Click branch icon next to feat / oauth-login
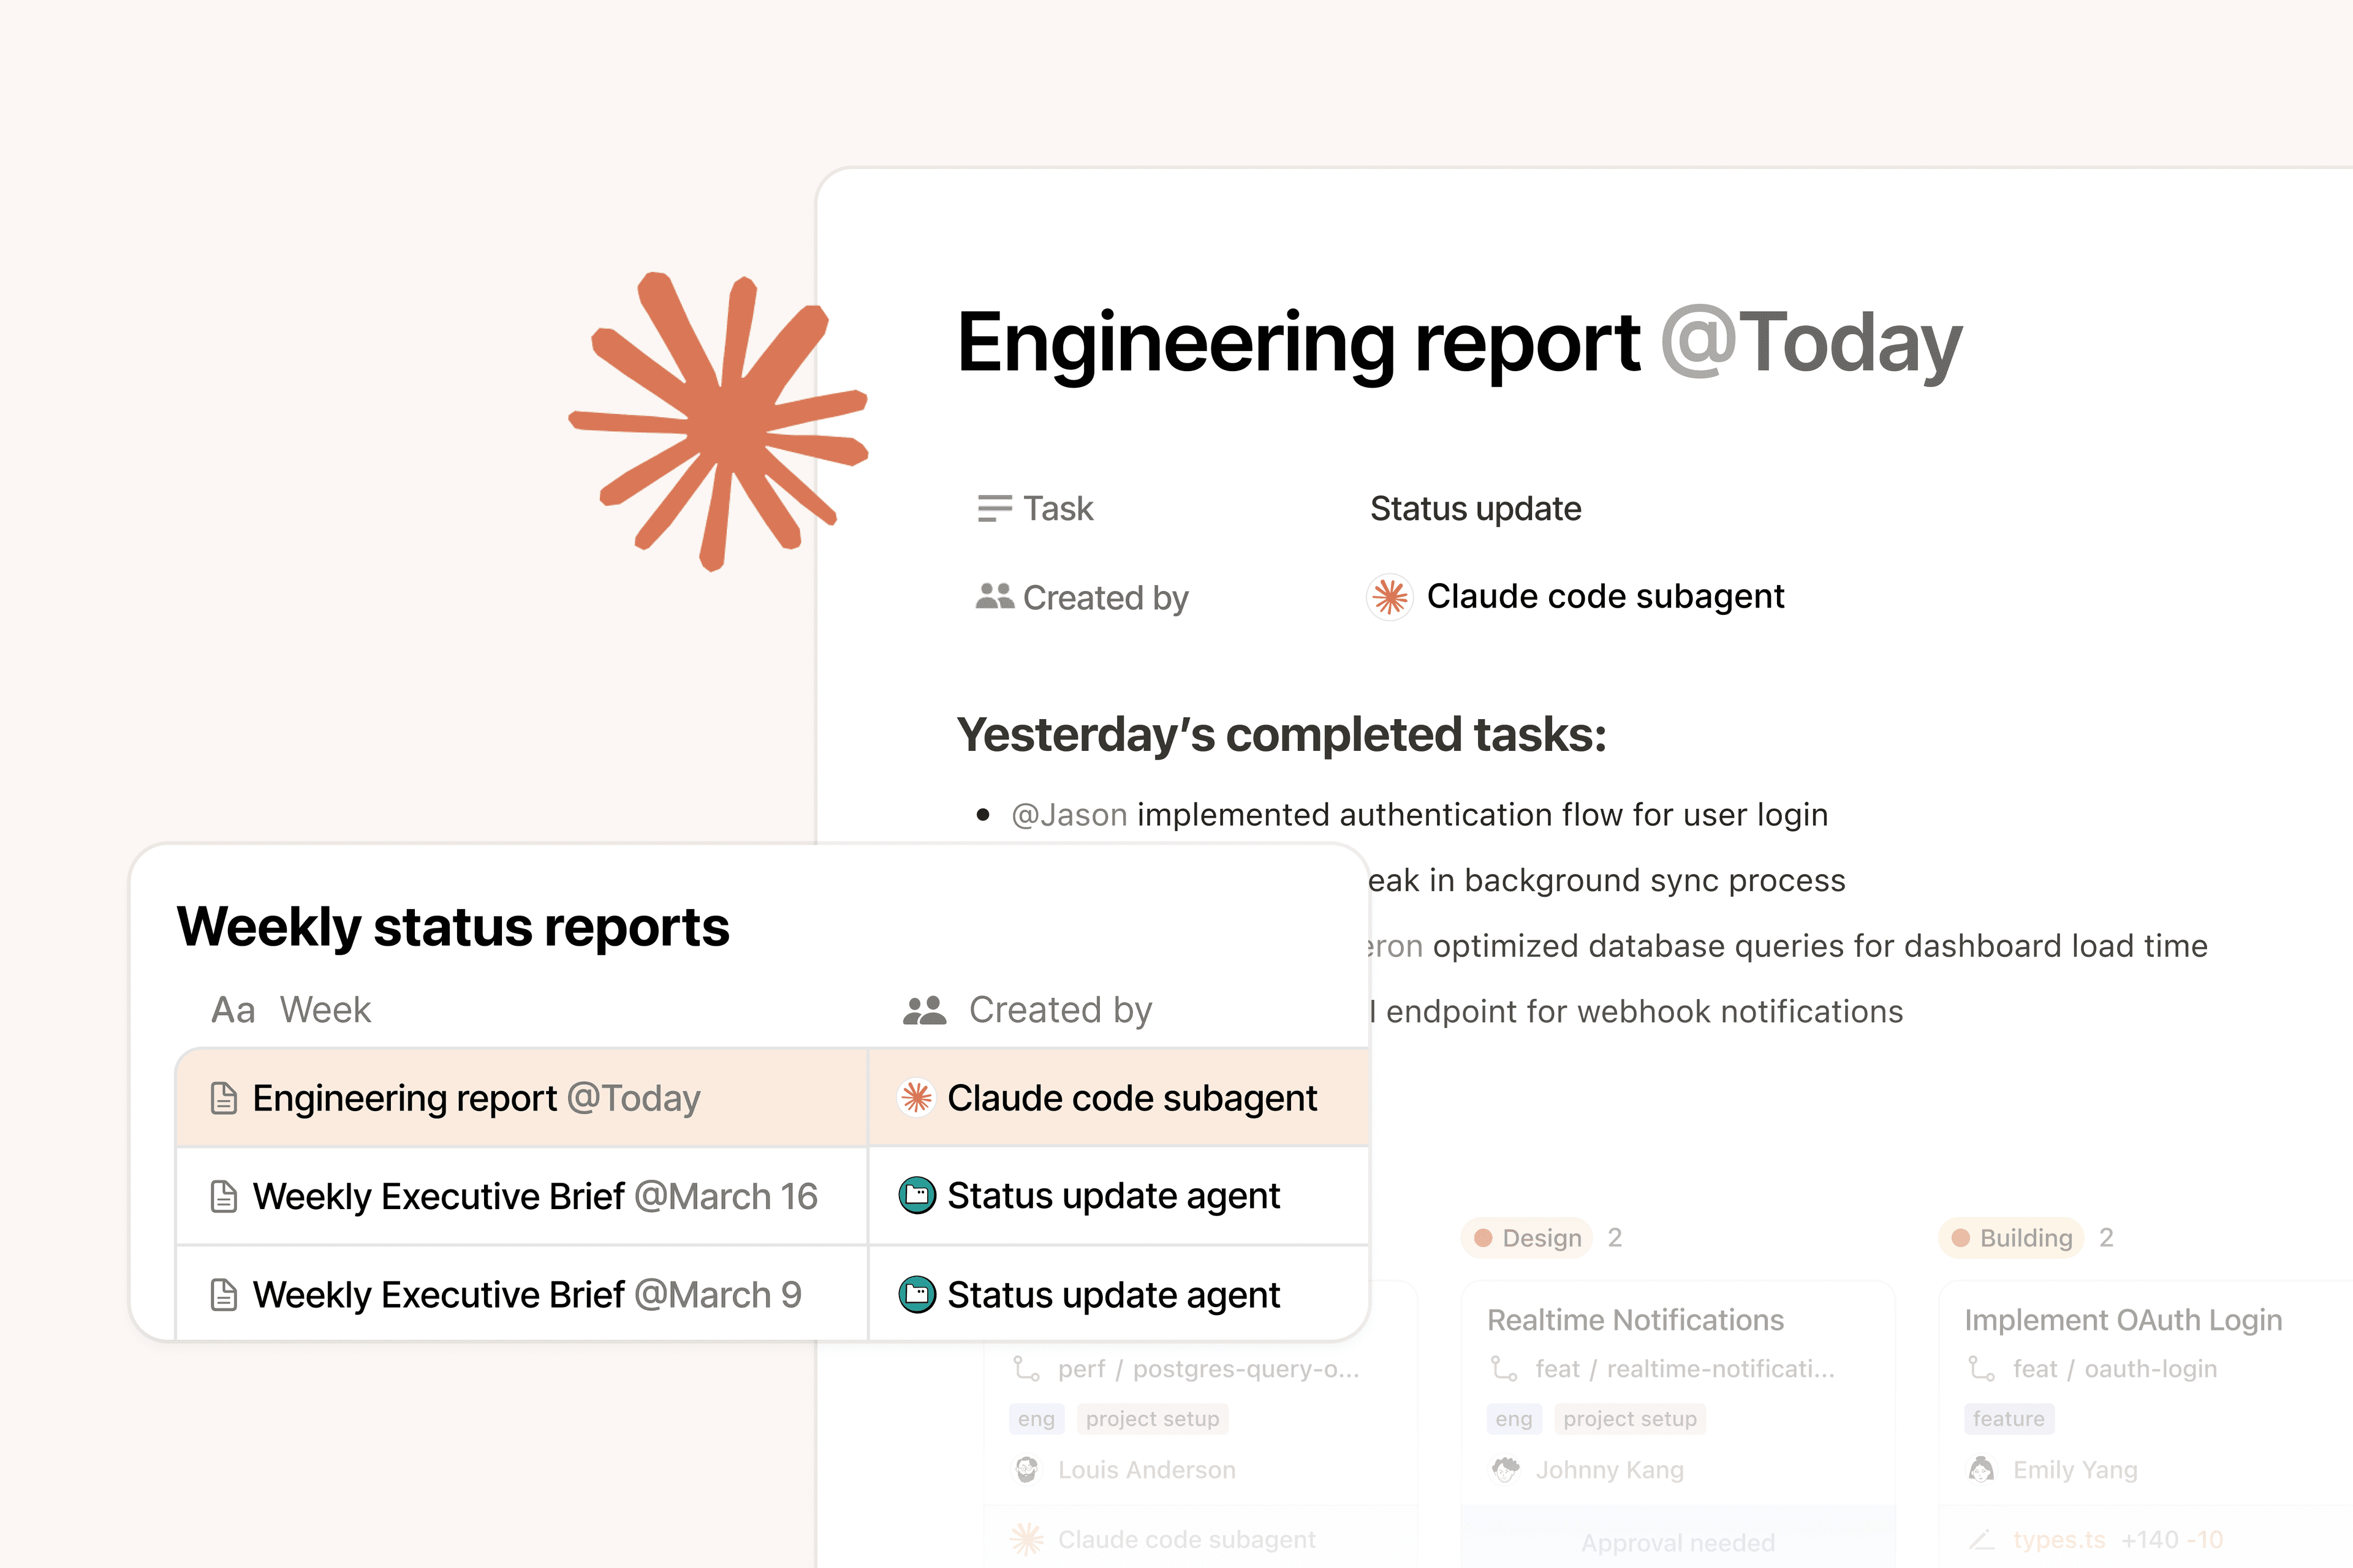 point(1982,1368)
